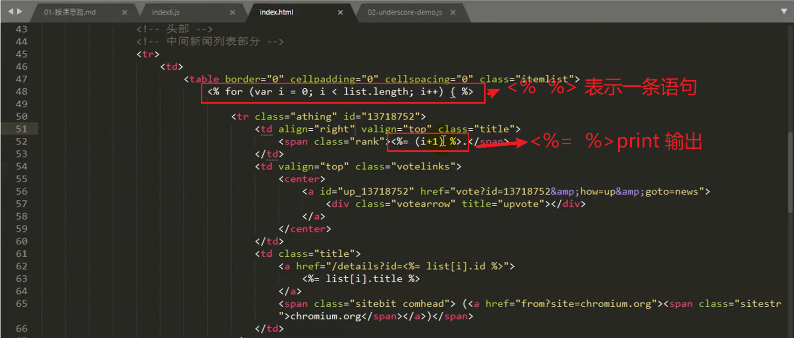Screen dimensions: 794x338
Task: Place cursor in 'list.length' on line 48
Action: pyautogui.click(x=375, y=92)
